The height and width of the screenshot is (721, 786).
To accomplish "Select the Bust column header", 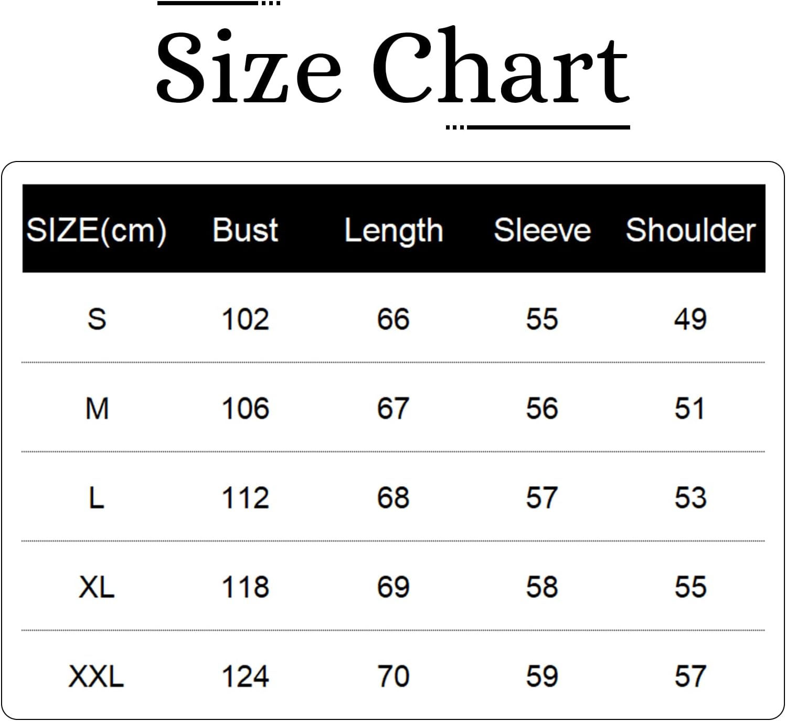I will point(245,230).
